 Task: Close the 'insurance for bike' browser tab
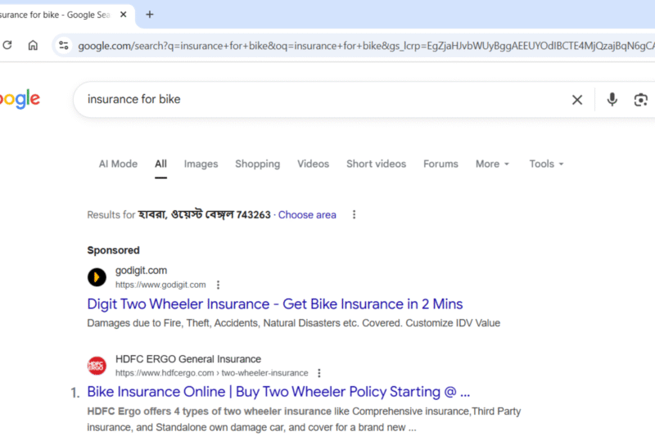124,15
